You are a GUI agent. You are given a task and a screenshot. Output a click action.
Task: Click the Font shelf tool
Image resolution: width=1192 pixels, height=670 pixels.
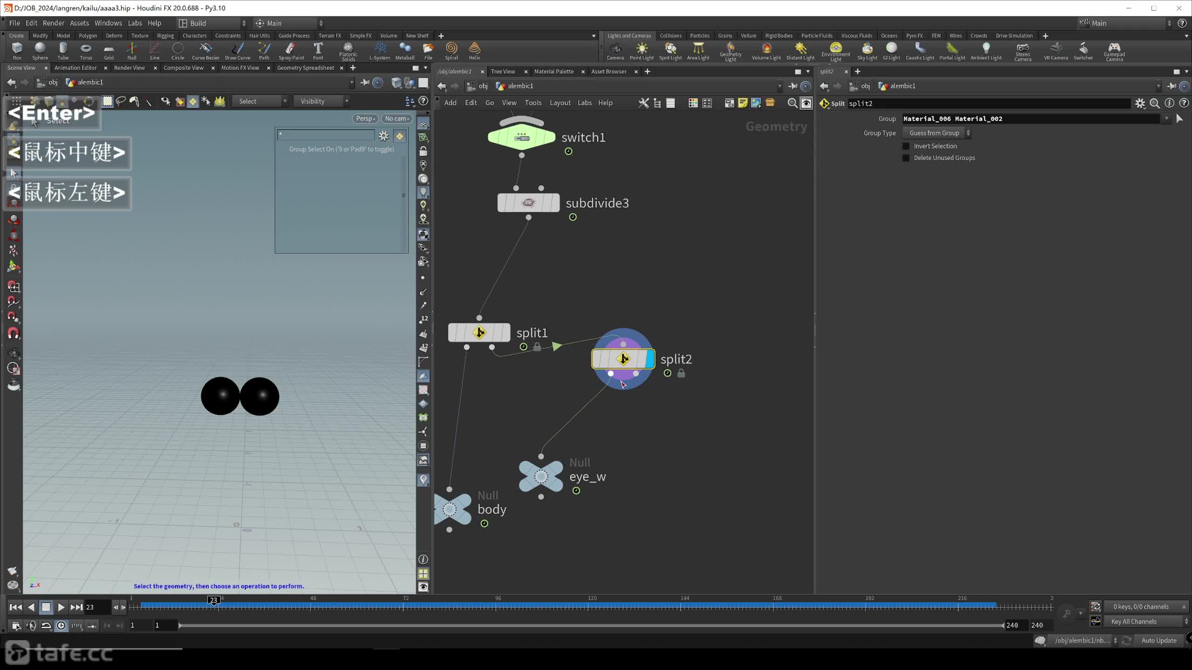tap(318, 51)
